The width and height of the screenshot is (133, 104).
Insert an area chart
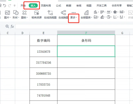(x=95, y=17)
